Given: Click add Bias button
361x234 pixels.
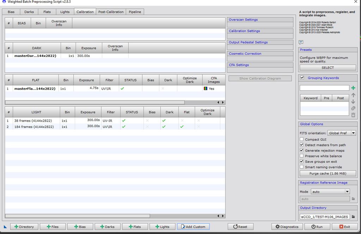Looking at the screenshot, I should [80, 227].
